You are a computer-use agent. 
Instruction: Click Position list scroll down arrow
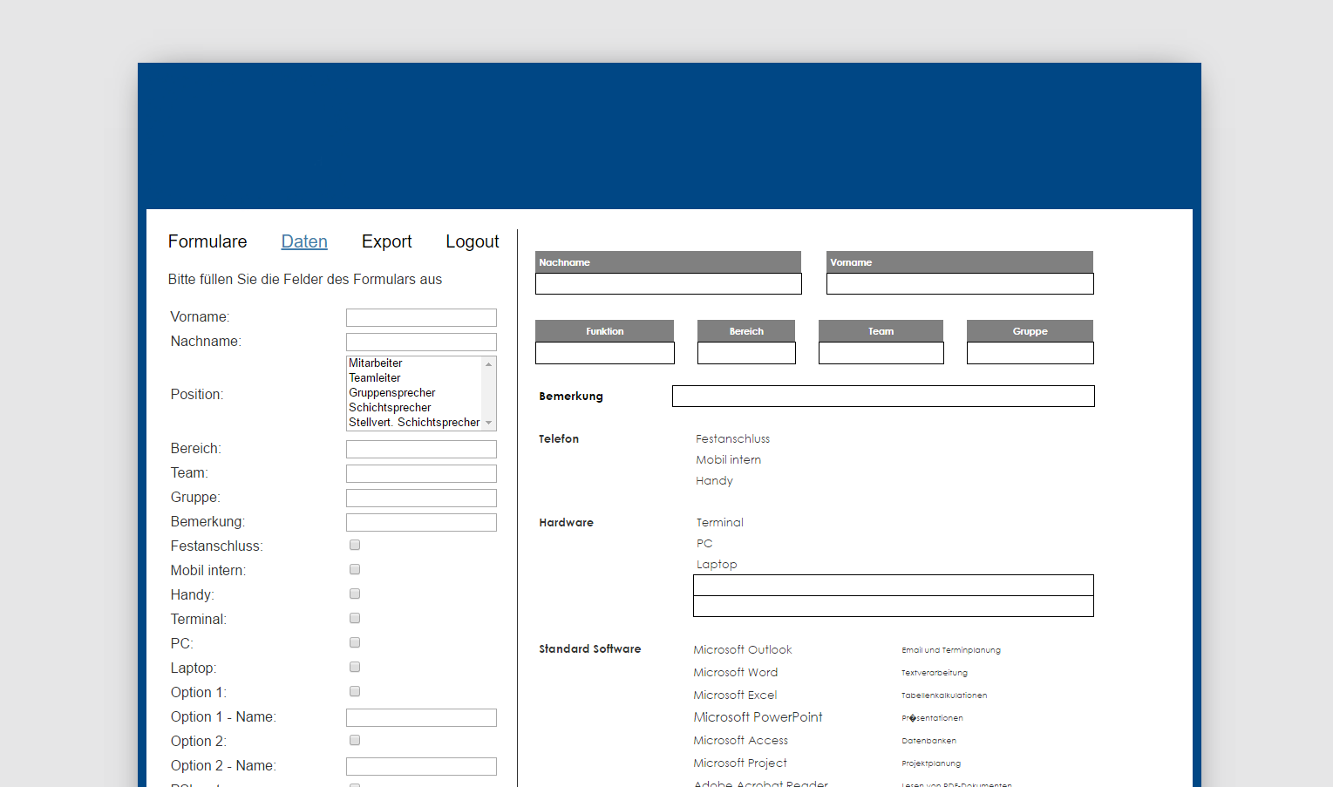tap(489, 423)
